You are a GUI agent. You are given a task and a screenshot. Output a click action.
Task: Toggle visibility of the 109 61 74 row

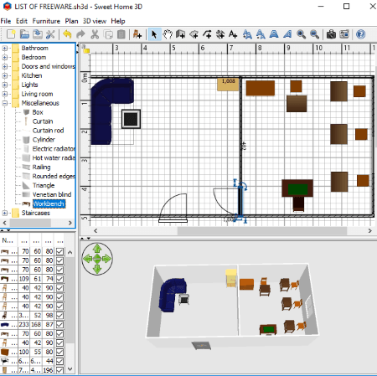(59, 279)
